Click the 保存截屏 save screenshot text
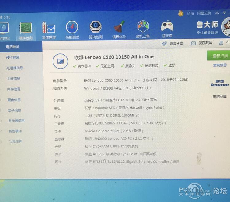The height and width of the screenshot is (202, 230). coord(205,43)
